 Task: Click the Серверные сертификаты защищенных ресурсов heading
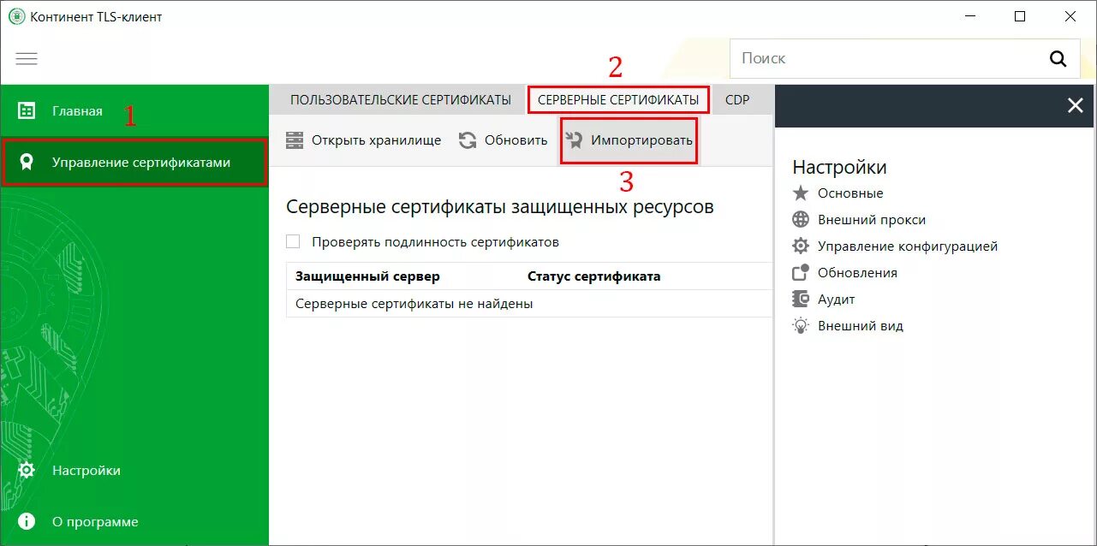pyautogui.click(x=500, y=207)
